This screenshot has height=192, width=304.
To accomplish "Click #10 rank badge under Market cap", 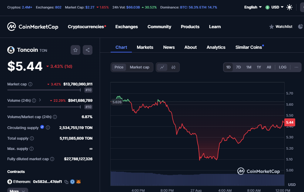I will [89, 90].
